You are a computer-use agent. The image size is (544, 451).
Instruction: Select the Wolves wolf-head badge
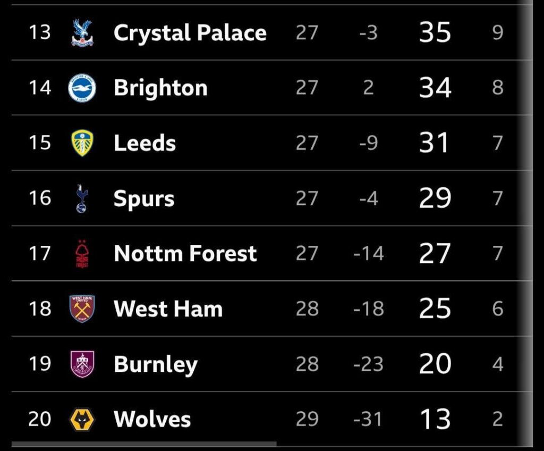81,419
